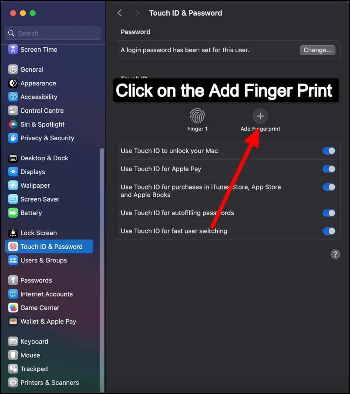Toggle Touch ID for fast user switching
Image resolution: width=350 pixels, height=394 pixels.
click(329, 231)
